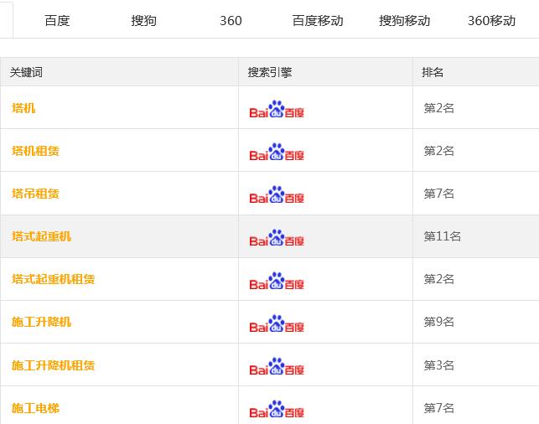Click the Baidu logo in 塔式起重机 row
Screen dimensions: 539x424
tap(277, 237)
